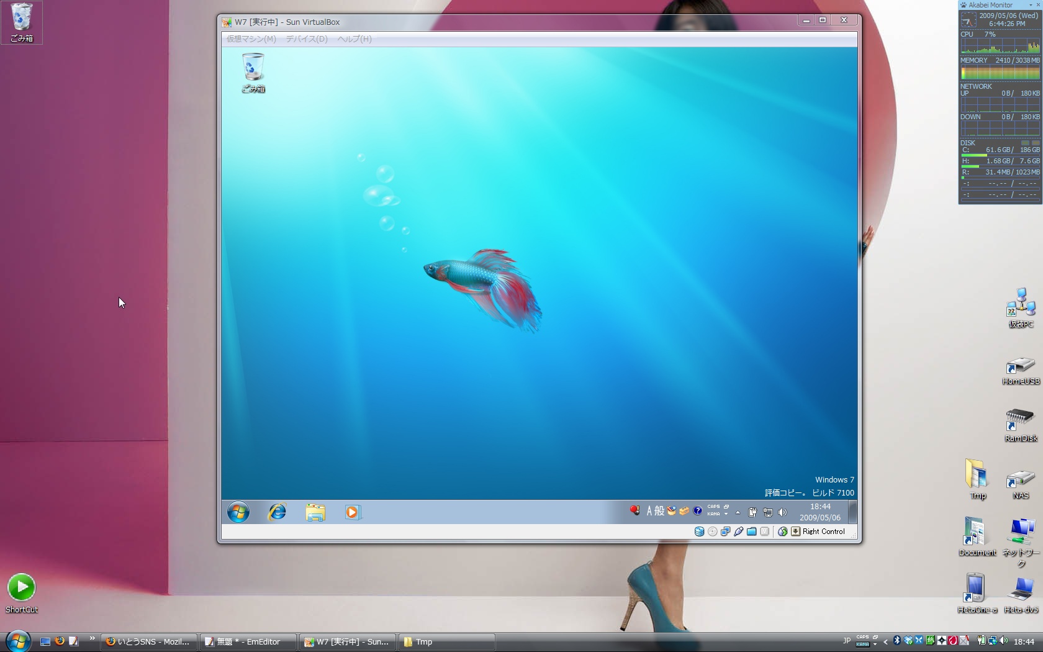Click the Show Desktop quick launch icon
The width and height of the screenshot is (1043, 652).
pos(45,641)
